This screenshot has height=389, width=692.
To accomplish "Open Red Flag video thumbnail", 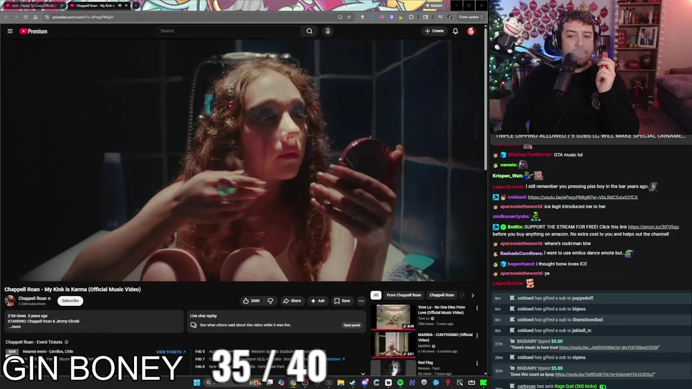I will click(x=393, y=367).
